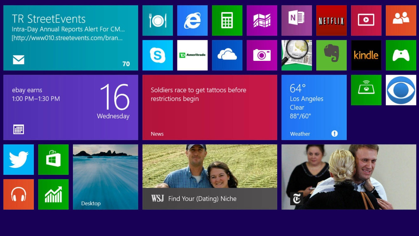Open the TD Ameritrade tile

click(x=192, y=55)
